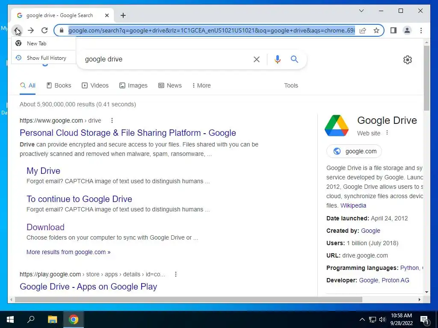Click the google.com website chip button
This screenshot has height=328, width=438.
354,151
